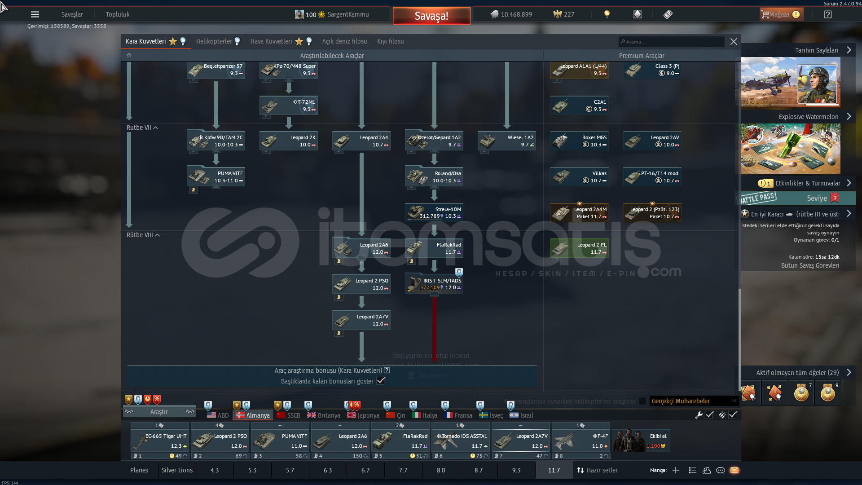Select the Strela-10M vehicle in tree

point(434,212)
